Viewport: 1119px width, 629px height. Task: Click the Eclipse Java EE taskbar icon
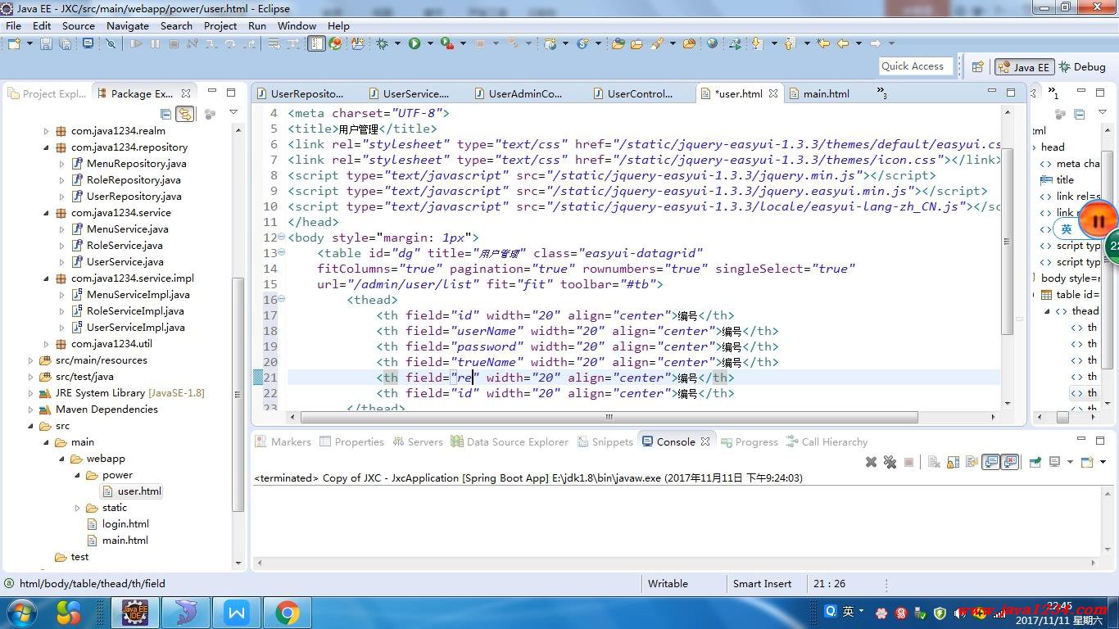135,613
